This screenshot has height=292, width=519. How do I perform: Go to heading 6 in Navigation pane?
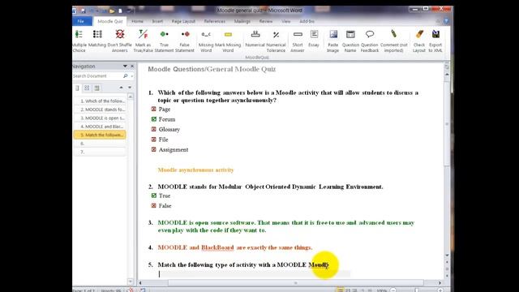coord(100,144)
